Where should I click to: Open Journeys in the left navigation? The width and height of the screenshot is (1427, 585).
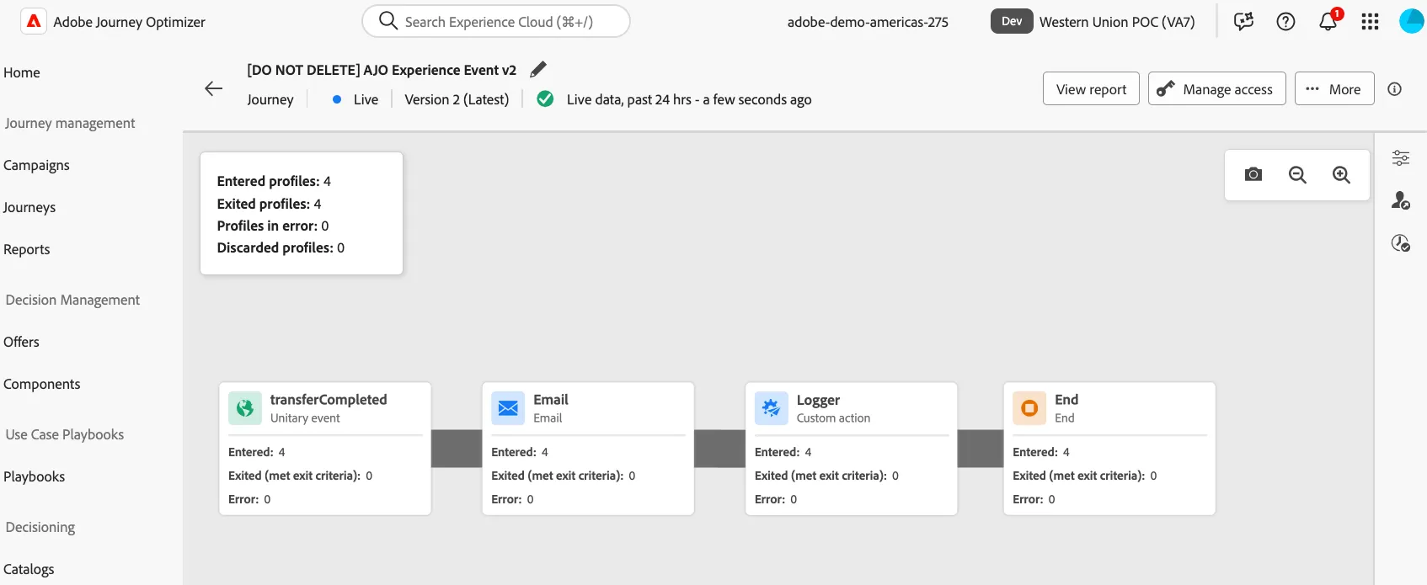tap(29, 207)
